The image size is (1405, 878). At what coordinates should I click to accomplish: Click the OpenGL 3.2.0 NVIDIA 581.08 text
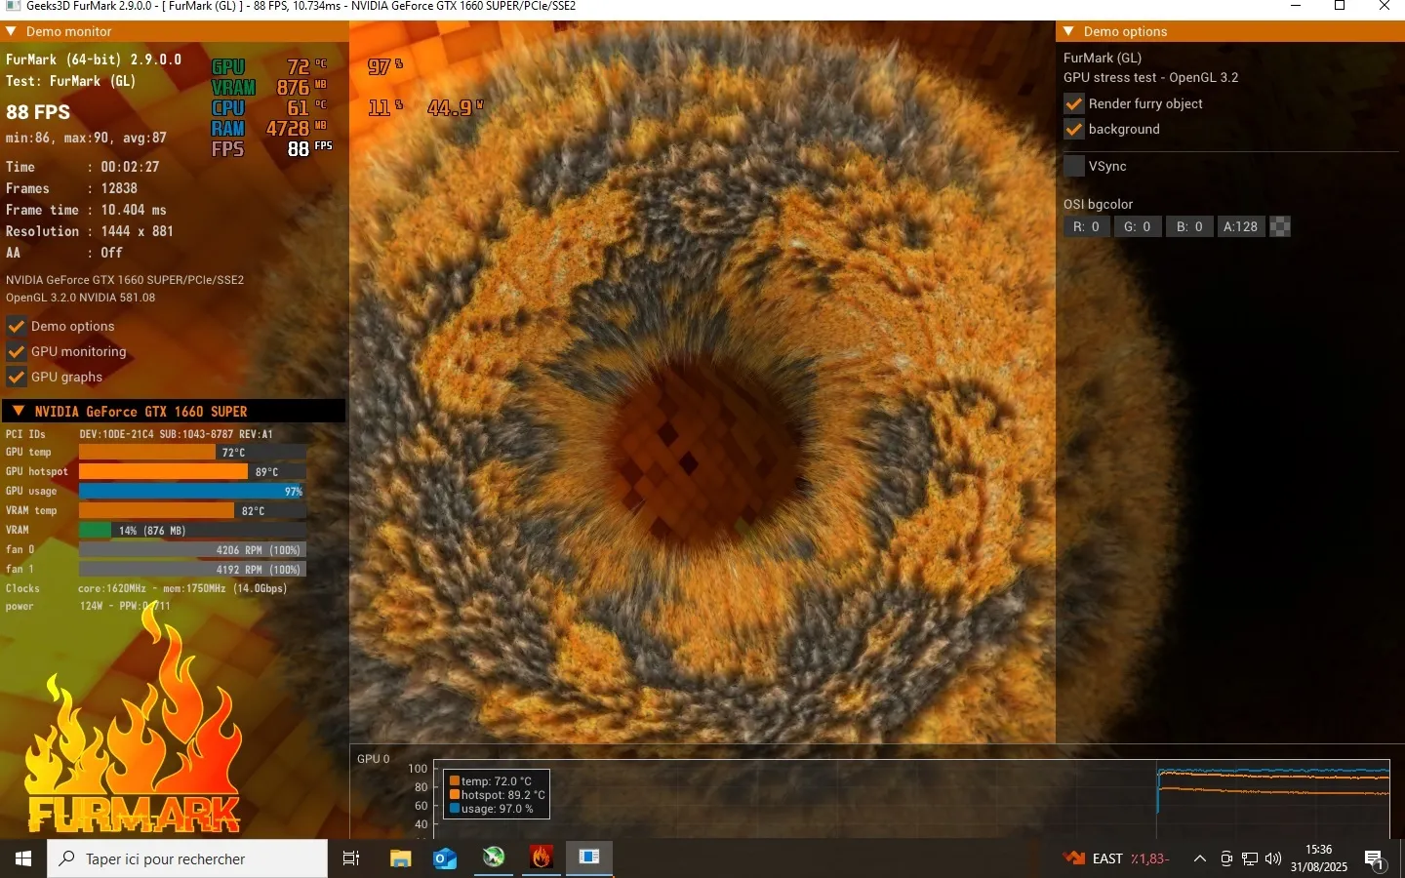point(80,298)
